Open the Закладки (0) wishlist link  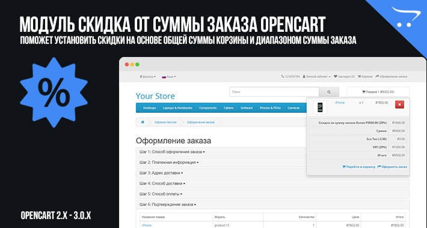click(344, 77)
